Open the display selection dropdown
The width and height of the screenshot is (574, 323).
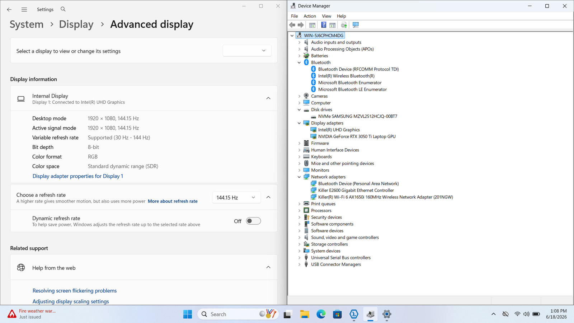pyautogui.click(x=247, y=51)
